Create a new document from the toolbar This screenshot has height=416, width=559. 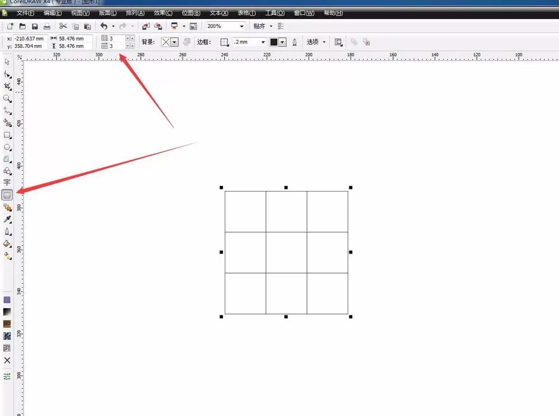point(10,26)
